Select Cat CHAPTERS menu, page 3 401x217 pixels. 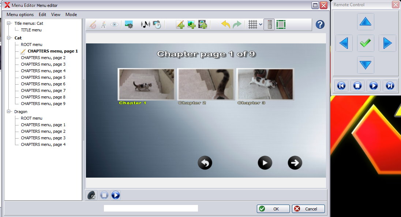pyautogui.click(x=43, y=64)
